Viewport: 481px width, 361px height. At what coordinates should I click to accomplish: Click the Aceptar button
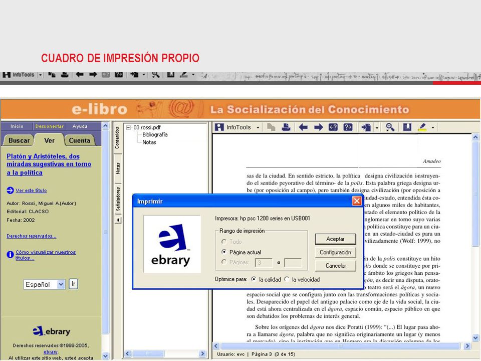click(x=335, y=239)
